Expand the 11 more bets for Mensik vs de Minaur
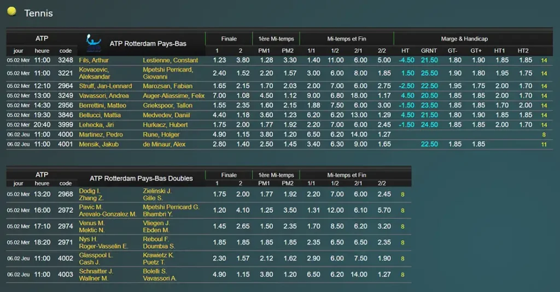 click(544, 144)
